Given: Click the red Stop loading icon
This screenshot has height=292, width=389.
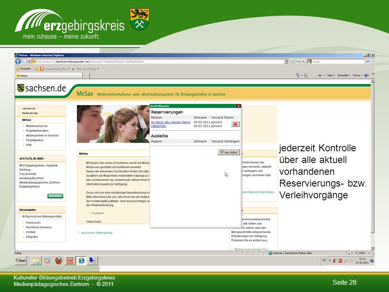Looking at the screenshot, I should tap(303, 61).
